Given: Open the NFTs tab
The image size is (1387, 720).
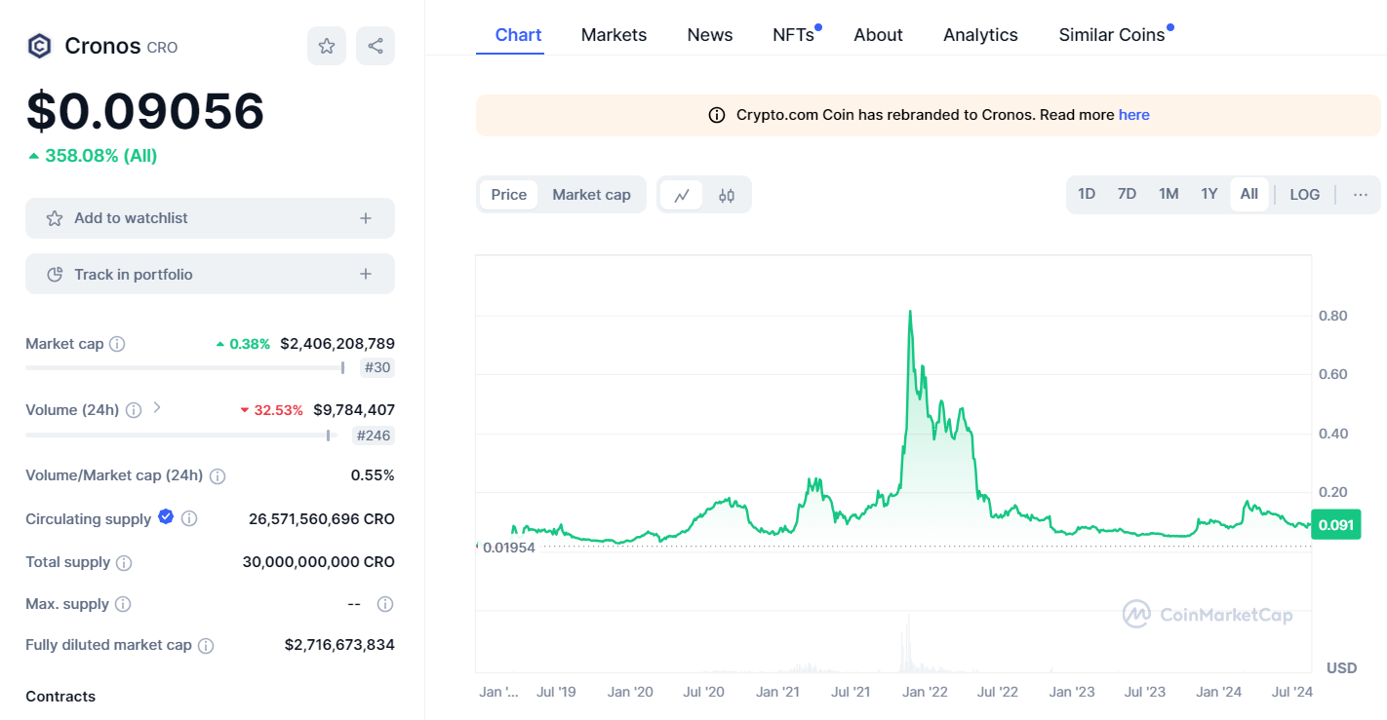Looking at the screenshot, I should point(794,35).
